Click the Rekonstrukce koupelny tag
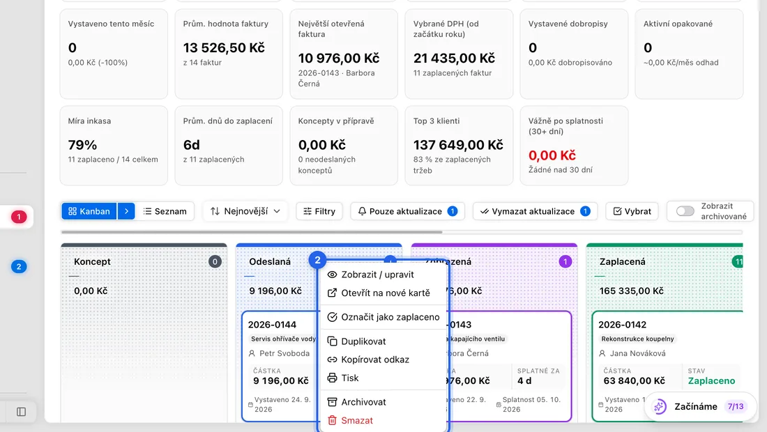This screenshot has width=767, height=432. [637, 339]
